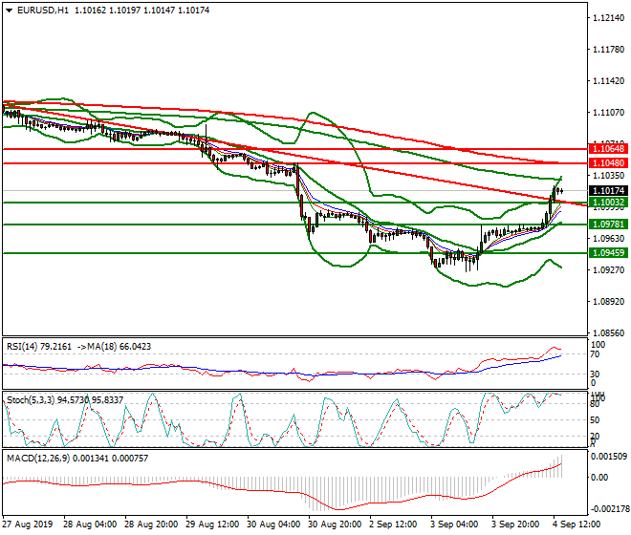Select the 3 Sep 04:00 time axis label

[x=454, y=524]
